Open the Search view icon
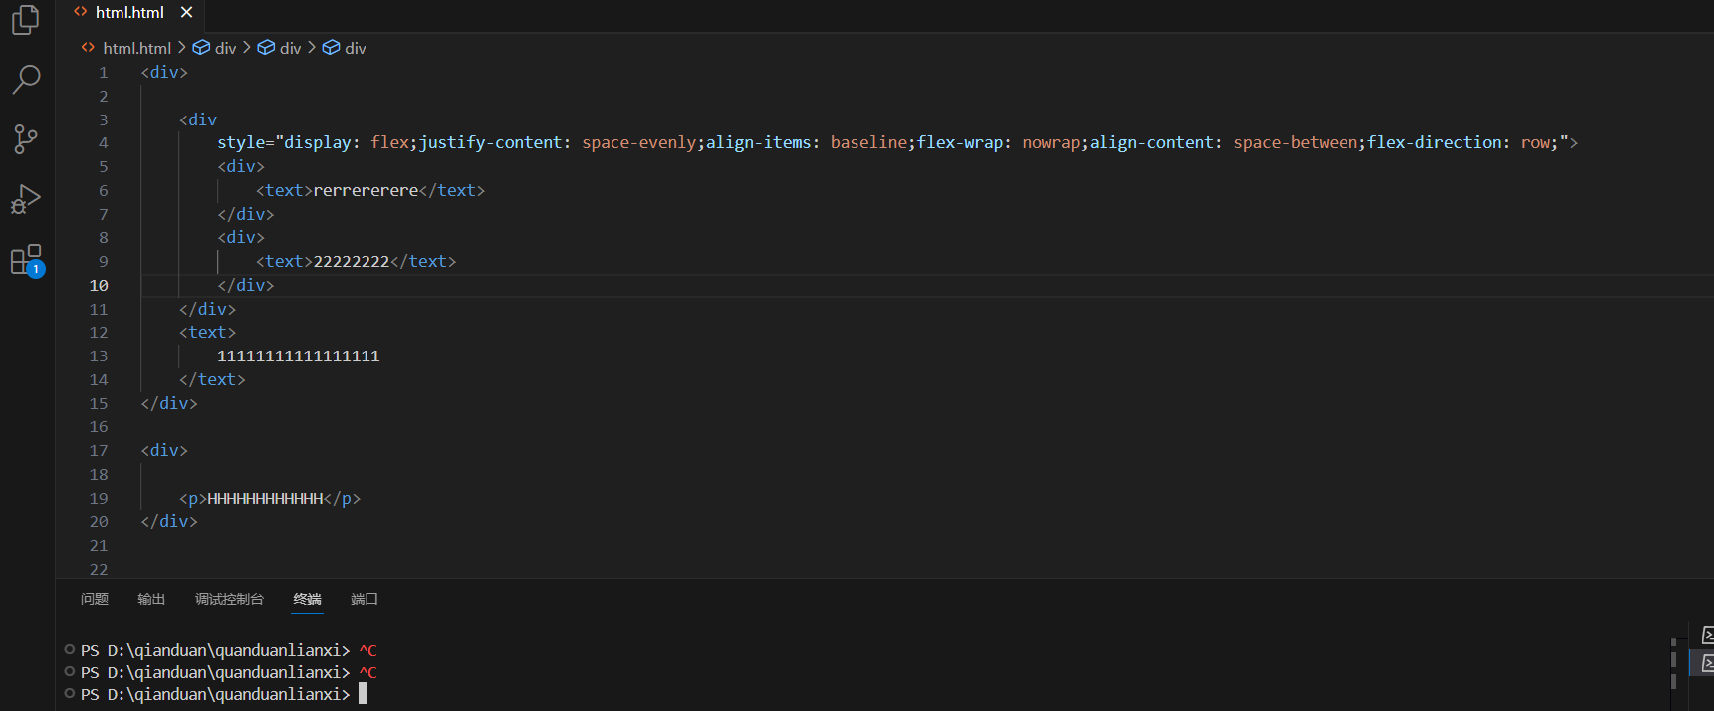This screenshot has height=711, width=1714. (26, 79)
